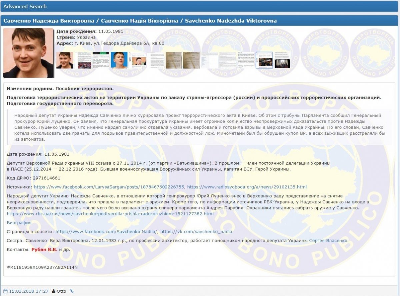Click the Код ДРФО: 2971614661 line
400x296 pixels.
click(33, 178)
